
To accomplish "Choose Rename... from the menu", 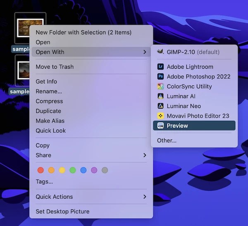I will [91, 91].
